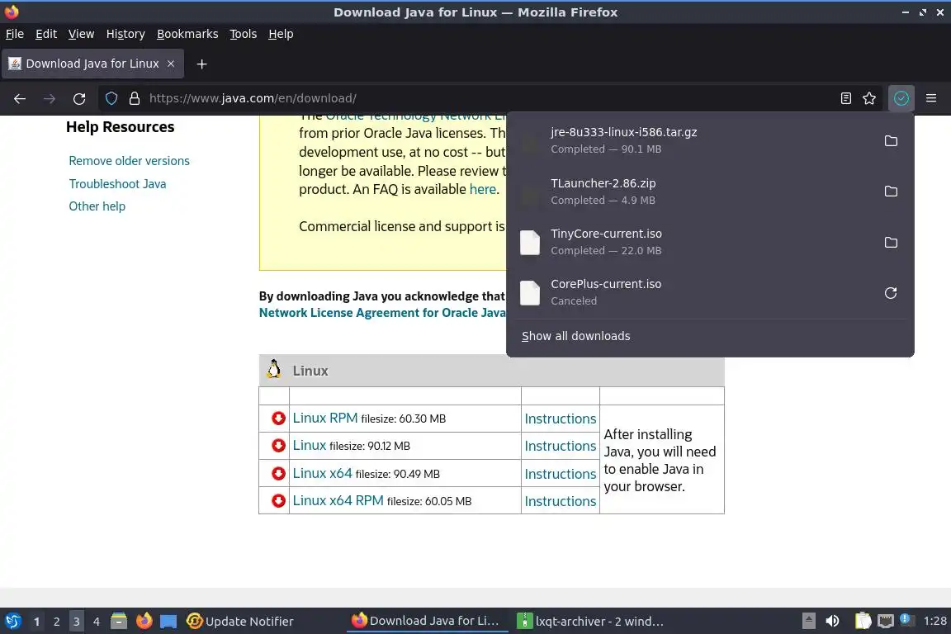Click red download icon for Linux 90.12 MB
This screenshot has height=634, width=951.
[x=278, y=445]
